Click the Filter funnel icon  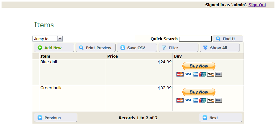(164, 48)
